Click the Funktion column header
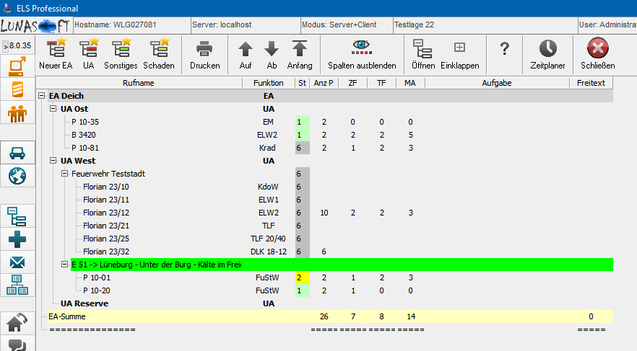 pyautogui.click(x=268, y=83)
